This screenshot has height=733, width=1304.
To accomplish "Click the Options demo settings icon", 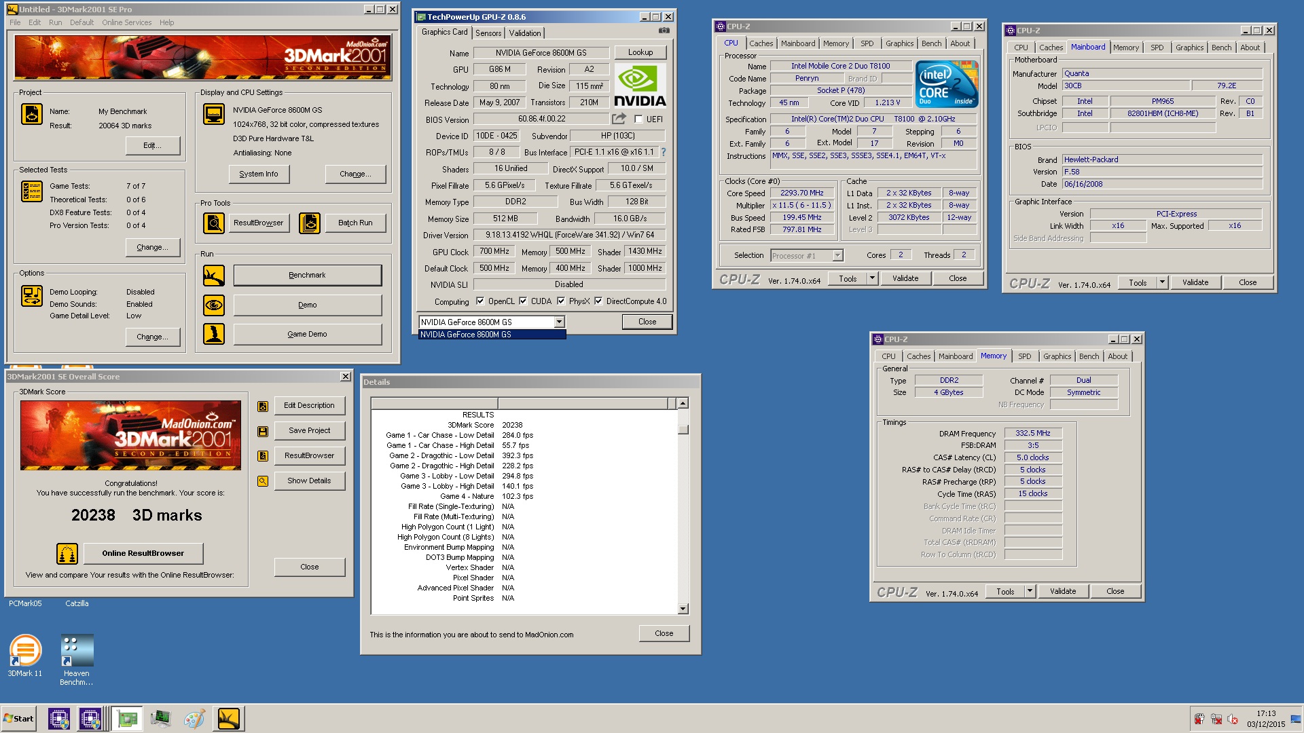I will (x=31, y=296).
